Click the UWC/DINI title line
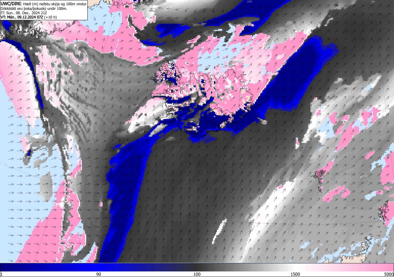Image resolution: width=394 pixels, height=277 pixels. point(44,4)
